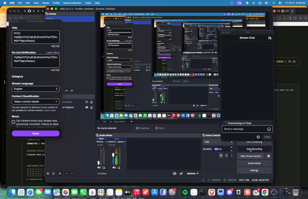Open Spotify from the Dock

[185, 192]
